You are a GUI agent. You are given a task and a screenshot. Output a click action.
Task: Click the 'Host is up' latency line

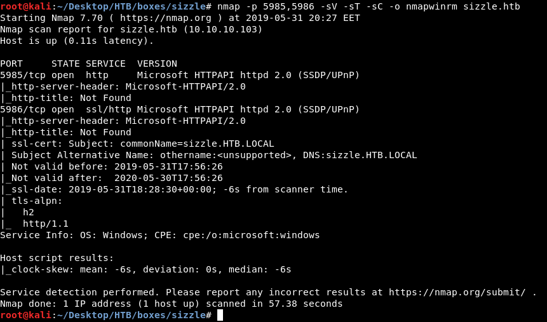click(77, 41)
